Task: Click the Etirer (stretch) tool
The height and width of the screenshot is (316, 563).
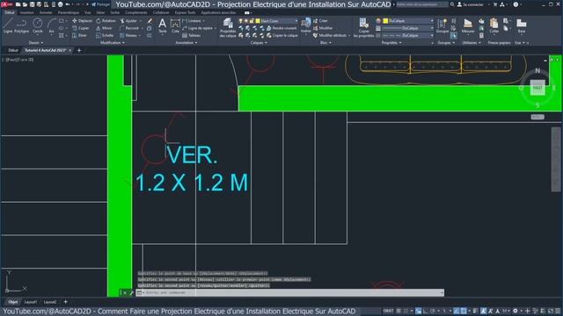Action: [x=80, y=35]
